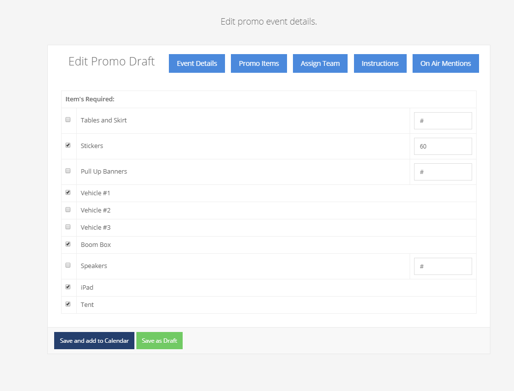Tick the Vehicle #2 checkbox
Image resolution: width=514 pixels, height=391 pixels.
68,210
